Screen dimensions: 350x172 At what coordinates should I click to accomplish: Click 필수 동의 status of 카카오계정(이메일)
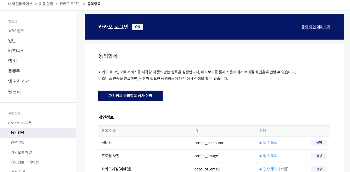click(x=270, y=169)
